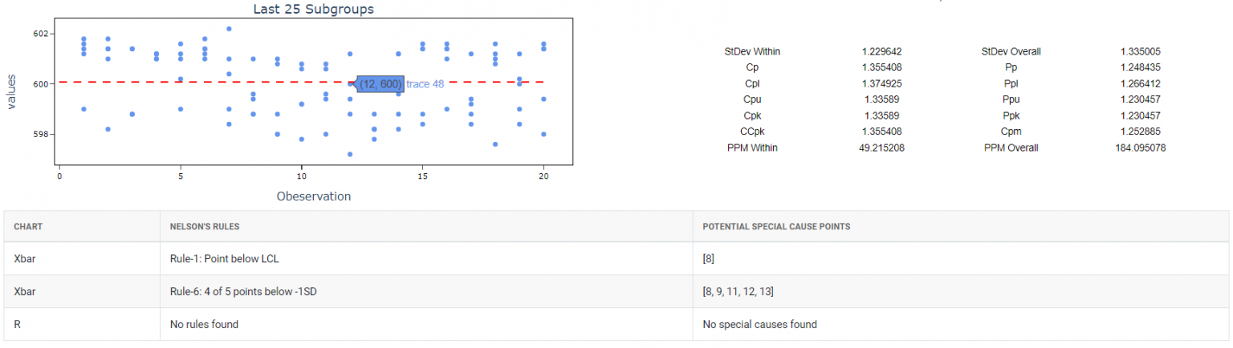Image resolution: width=1233 pixels, height=348 pixels.
Task: Click the 'Obeservation' x-axis label
Action: [313, 196]
